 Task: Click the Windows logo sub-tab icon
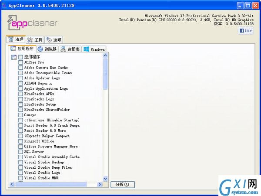click(86, 49)
